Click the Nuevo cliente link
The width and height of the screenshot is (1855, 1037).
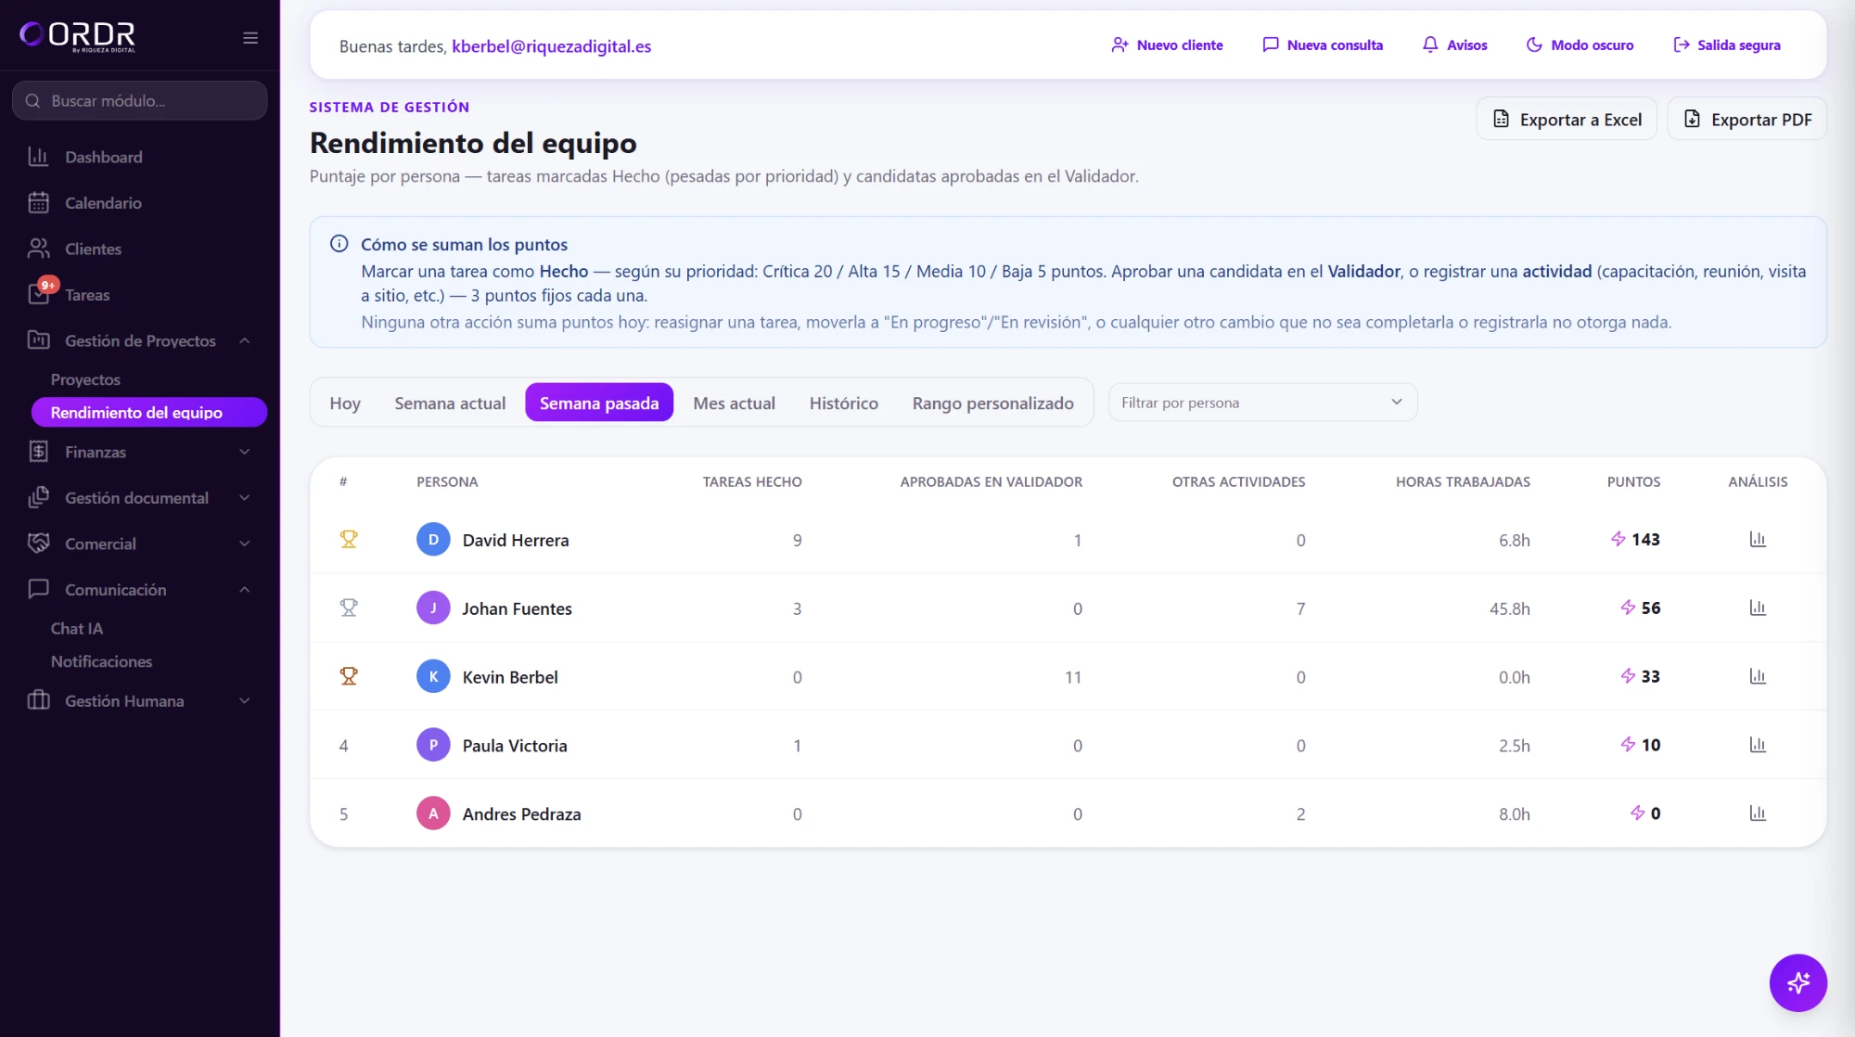coord(1167,45)
